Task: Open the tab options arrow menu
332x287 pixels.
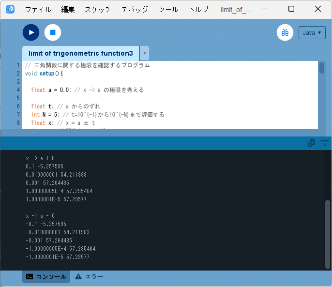Action: point(144,53)
